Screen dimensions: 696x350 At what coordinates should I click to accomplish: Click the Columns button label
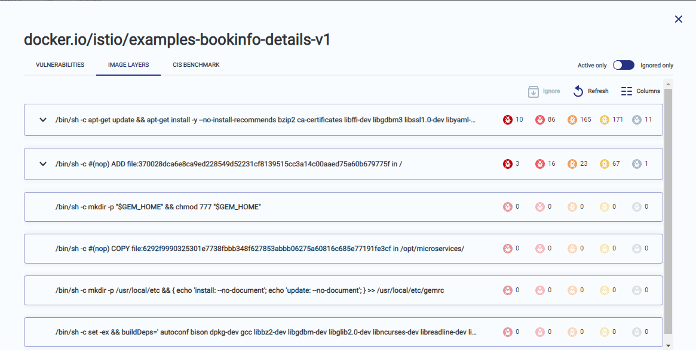pyautogui.click(x=648, y=91)
